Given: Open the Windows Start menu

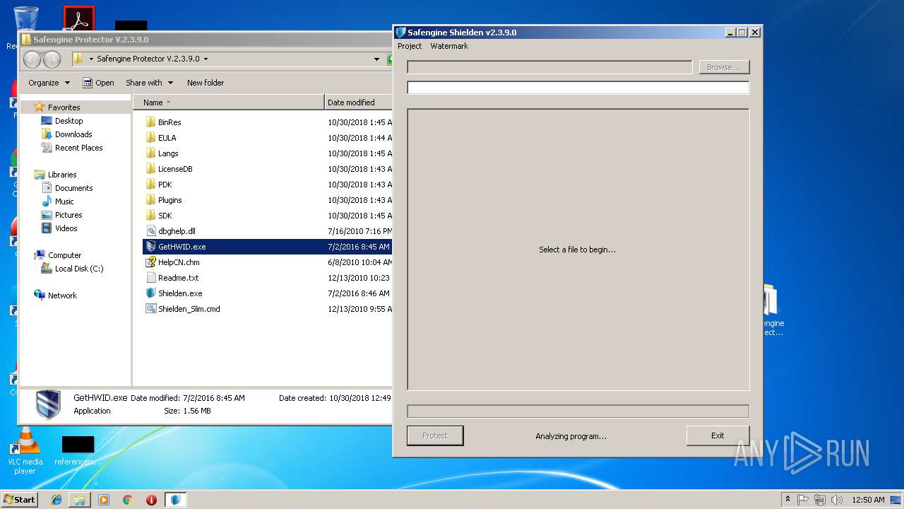Looking at the screenshot, I should [20, 500].
